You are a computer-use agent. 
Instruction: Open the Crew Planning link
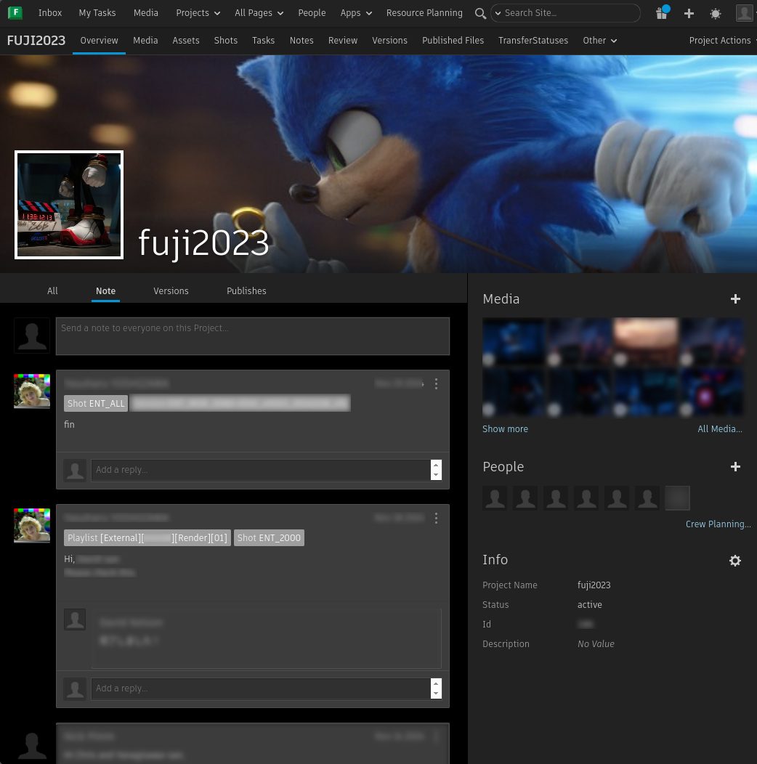pos(718,524)
